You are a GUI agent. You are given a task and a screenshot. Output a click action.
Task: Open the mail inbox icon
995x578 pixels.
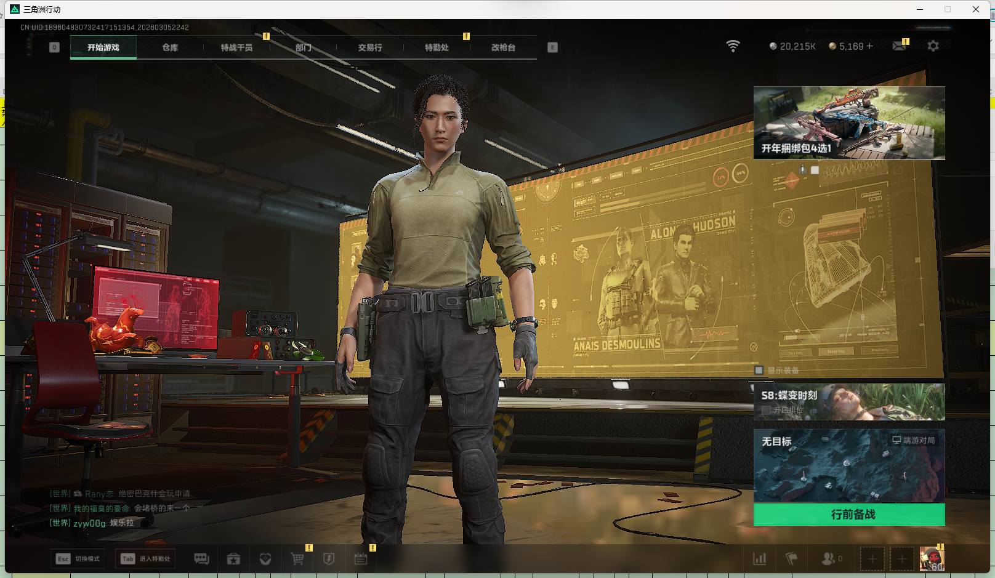[x=900, y=46]
